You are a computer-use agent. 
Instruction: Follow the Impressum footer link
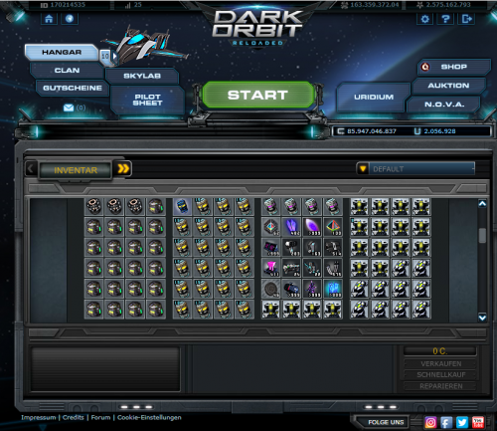(39, 417)
